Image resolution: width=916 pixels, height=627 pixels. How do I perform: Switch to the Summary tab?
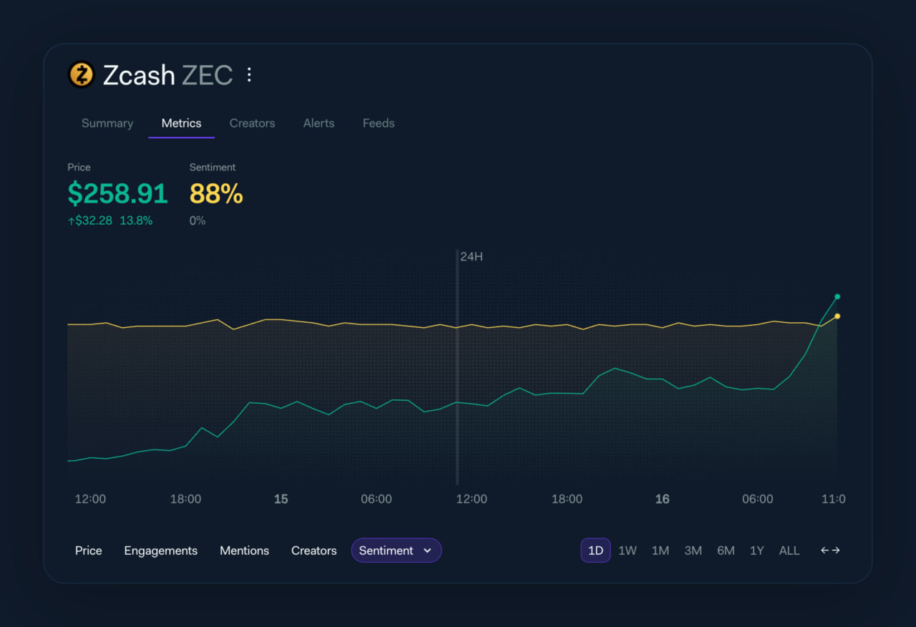click(x=107, y=123)
